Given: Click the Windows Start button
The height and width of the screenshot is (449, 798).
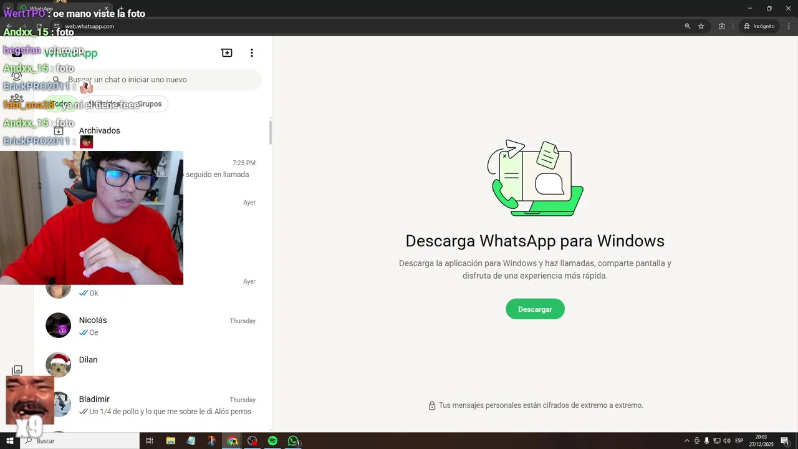Looking at the screenshot, I should click(10, 441).
